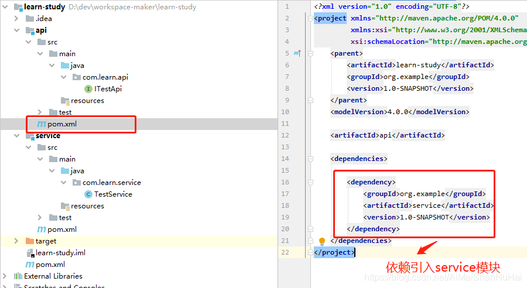Click the java source folder icon under api
527x288 pixels.
coord(65,65)
